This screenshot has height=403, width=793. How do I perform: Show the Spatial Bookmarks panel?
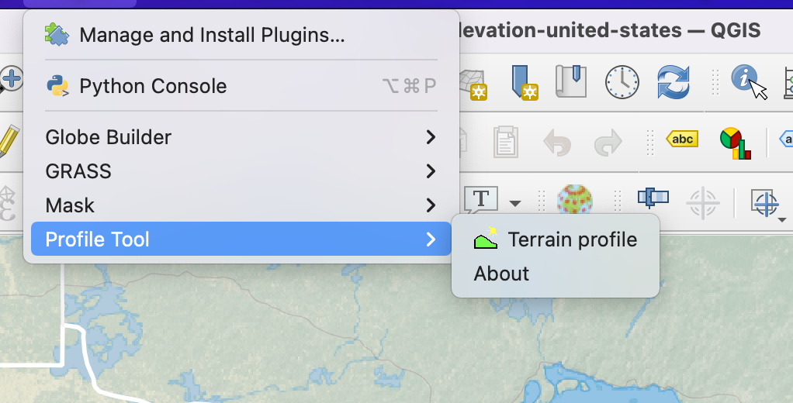pos(571,81)
